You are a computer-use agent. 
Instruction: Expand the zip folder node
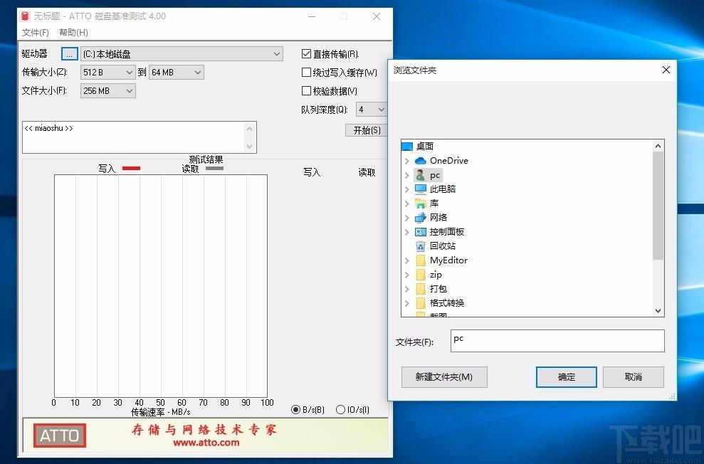406,275
